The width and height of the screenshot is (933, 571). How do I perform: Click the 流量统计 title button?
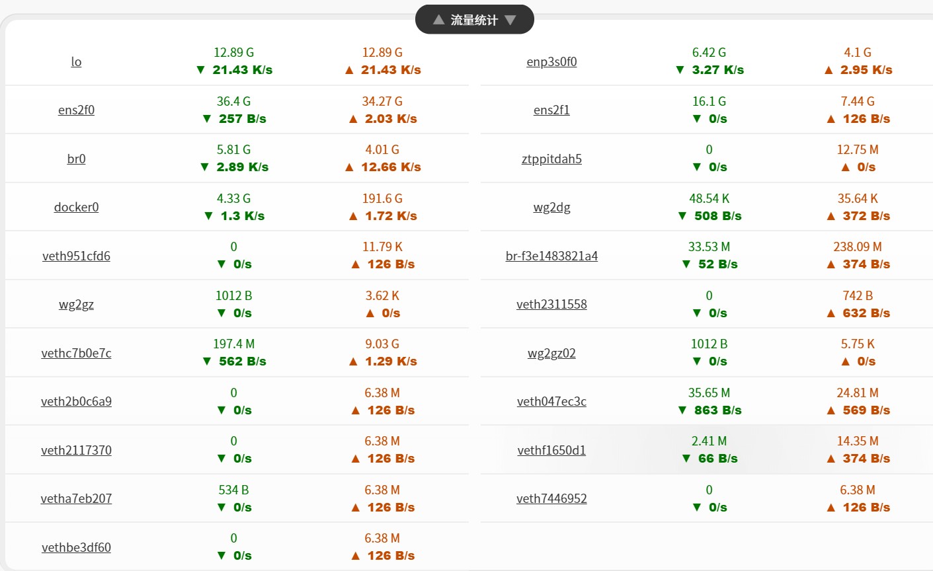[x=474, y=19]
